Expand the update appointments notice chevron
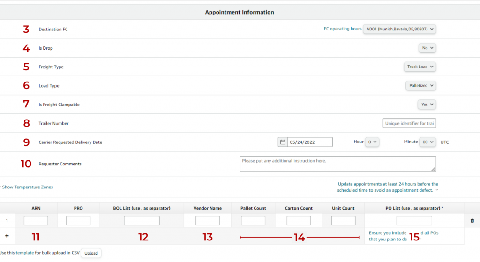The image size is (480, 262). tap(437, 190)
